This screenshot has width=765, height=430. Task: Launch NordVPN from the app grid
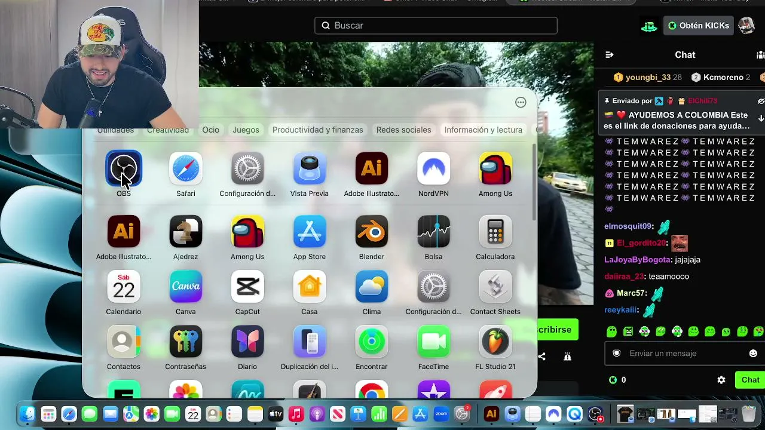pyautogui.click(x=433, y=168)
